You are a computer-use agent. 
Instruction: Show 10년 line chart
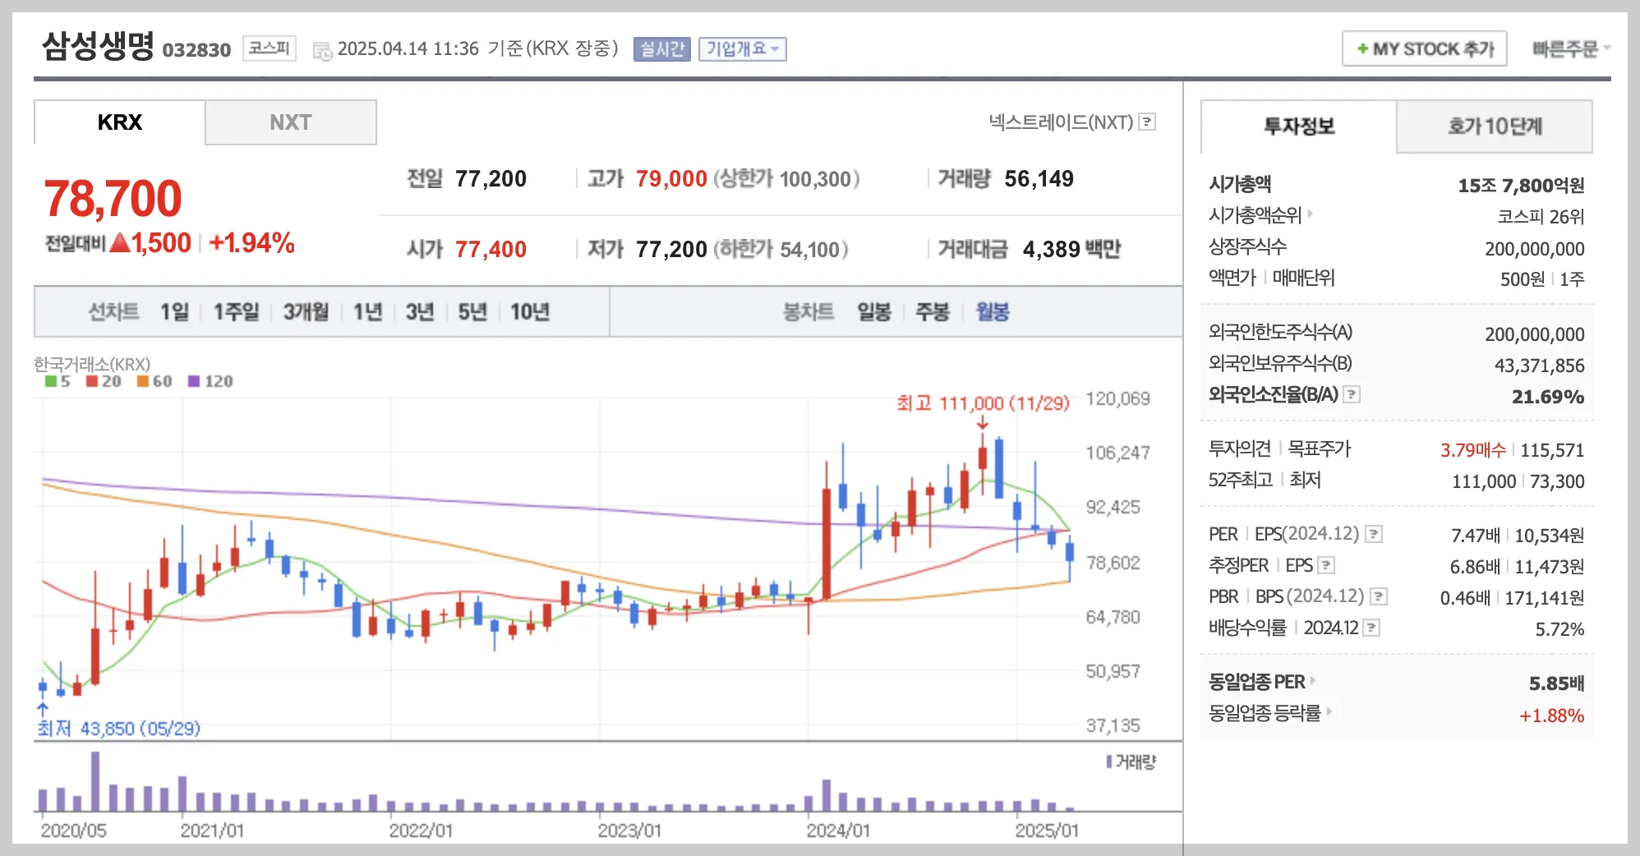530,312
